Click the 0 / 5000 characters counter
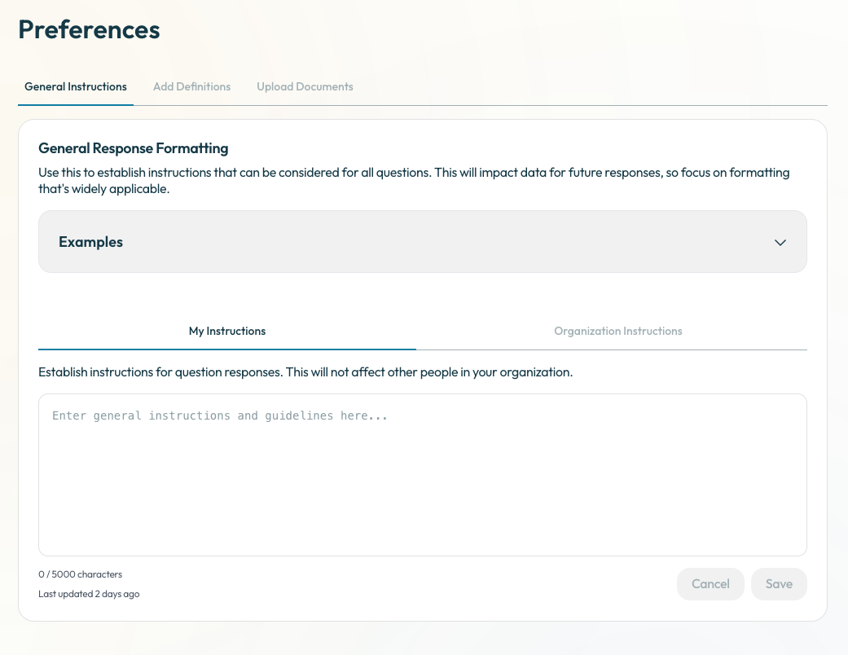The image size is (848, 655). pos(80,574)
